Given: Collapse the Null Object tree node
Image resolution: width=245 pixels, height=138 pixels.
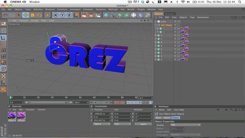Looking at the screenshot, I should coord(156,25).
